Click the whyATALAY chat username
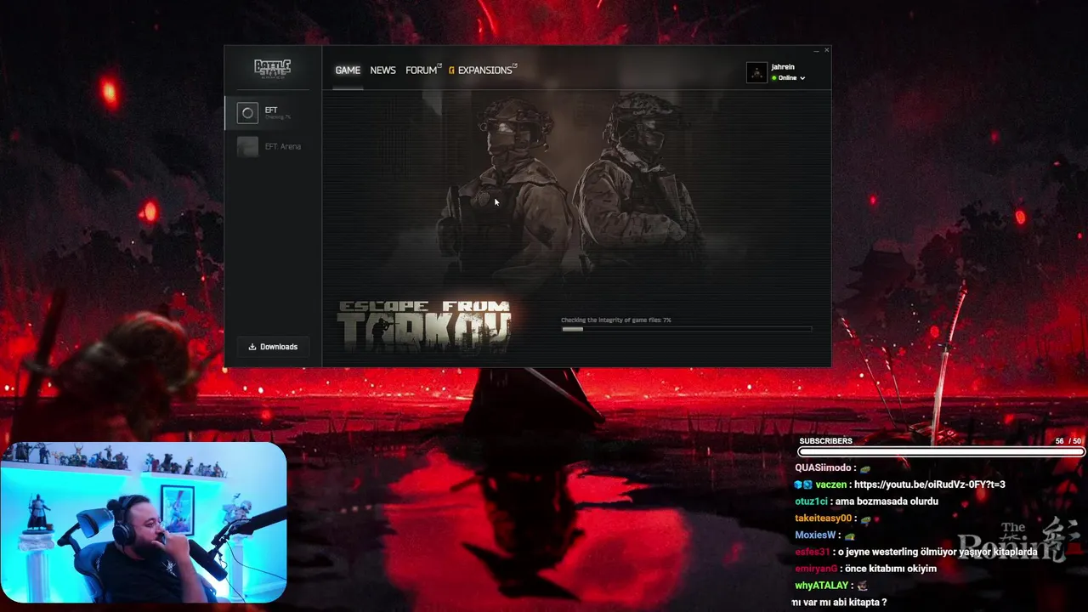This screenshot has width=1088, height=612. (x=821, y=586)
